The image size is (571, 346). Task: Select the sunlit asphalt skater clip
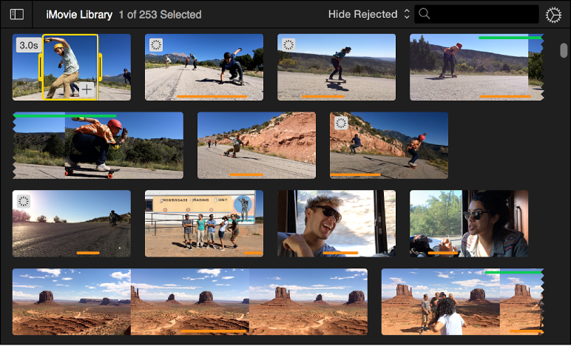71,223
